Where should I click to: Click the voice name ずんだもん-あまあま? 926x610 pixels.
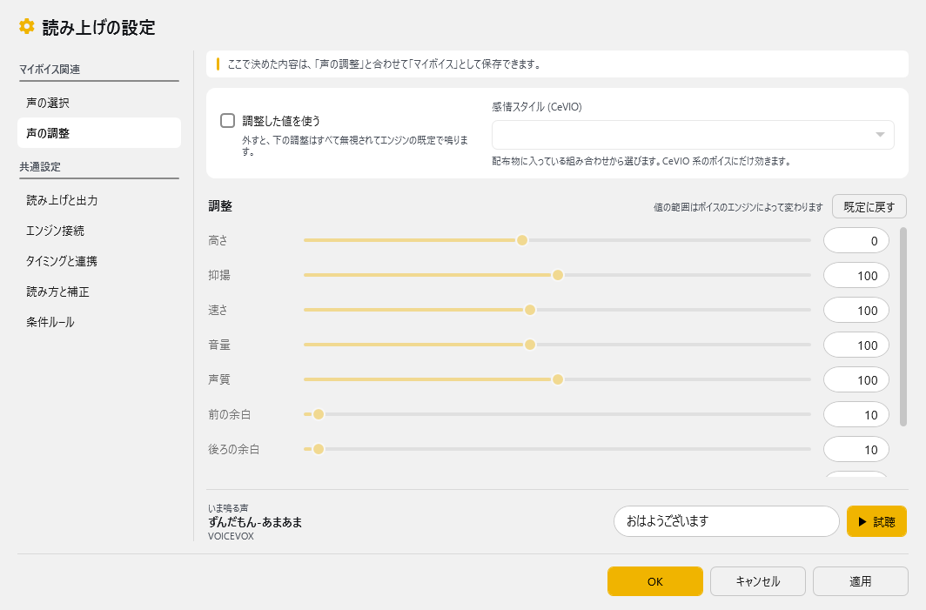[255, 522]
